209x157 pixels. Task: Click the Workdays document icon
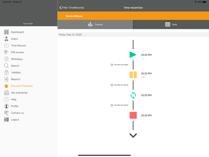(x=6, y=59)
